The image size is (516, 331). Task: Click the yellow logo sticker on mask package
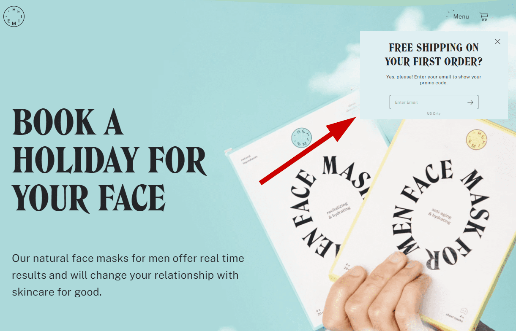(x=476, y=140)
